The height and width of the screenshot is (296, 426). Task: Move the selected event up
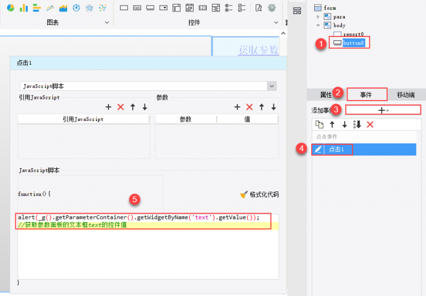pos(332,124)
